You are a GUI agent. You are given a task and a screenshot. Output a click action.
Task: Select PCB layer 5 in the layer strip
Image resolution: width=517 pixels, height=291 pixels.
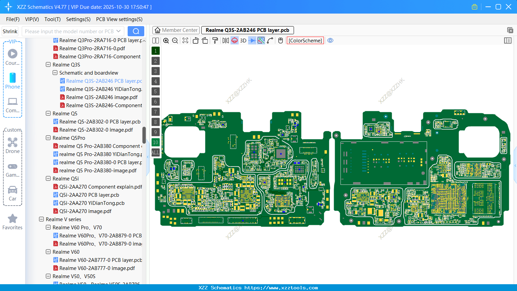coord(155,91)
